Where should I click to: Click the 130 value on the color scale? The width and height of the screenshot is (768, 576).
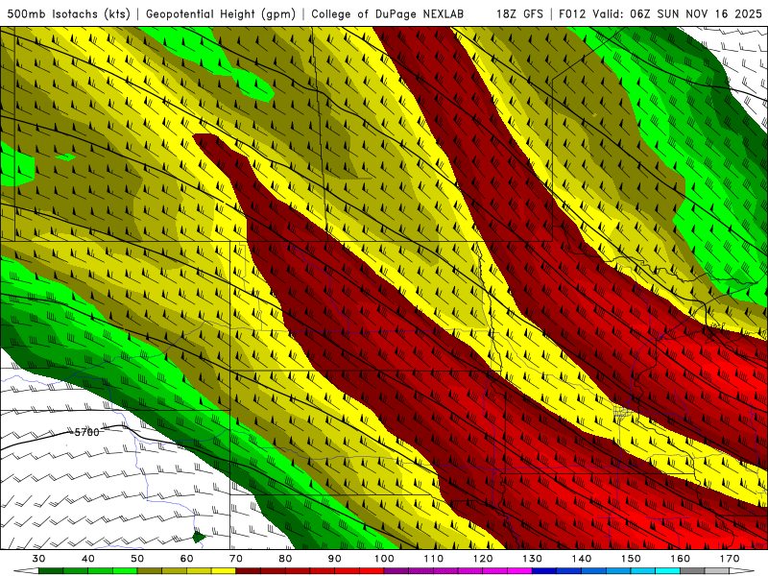click(x=533, y=559)
